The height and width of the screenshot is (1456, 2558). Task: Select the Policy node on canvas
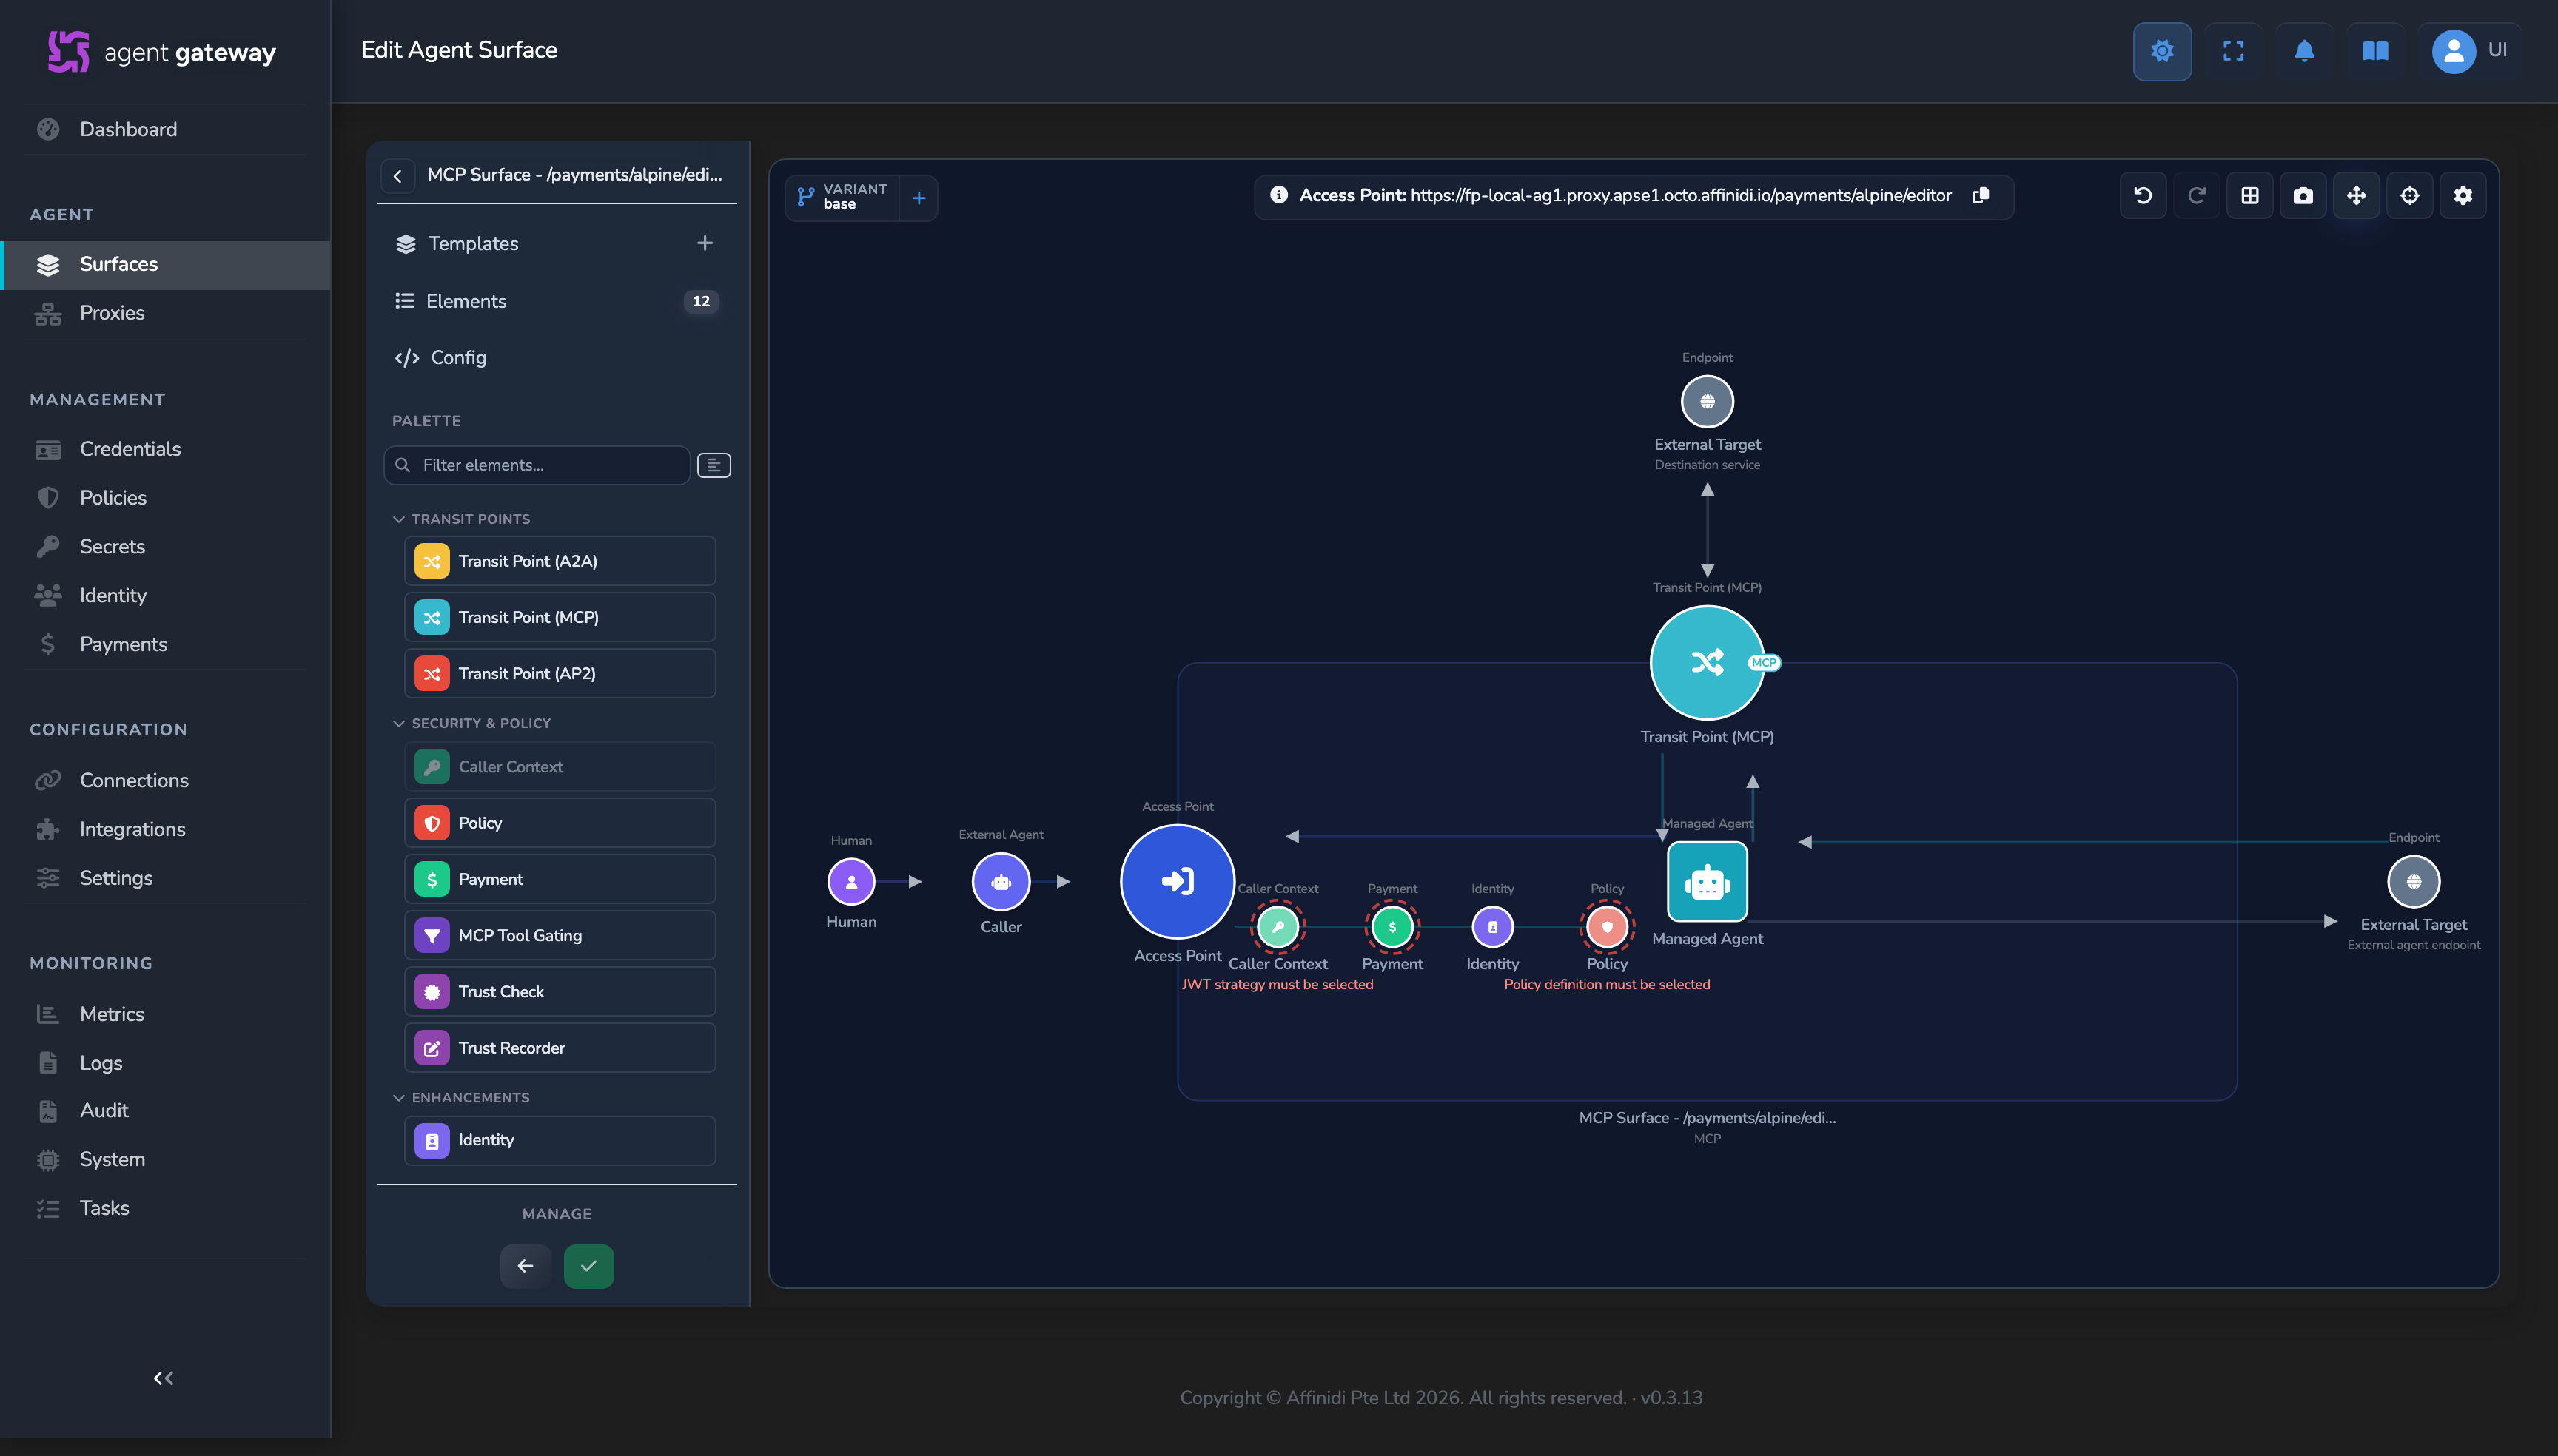[1607, 927]
